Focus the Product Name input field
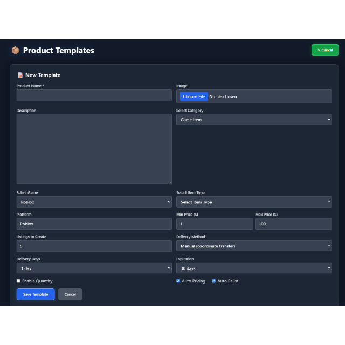 [x=94, y=95]
